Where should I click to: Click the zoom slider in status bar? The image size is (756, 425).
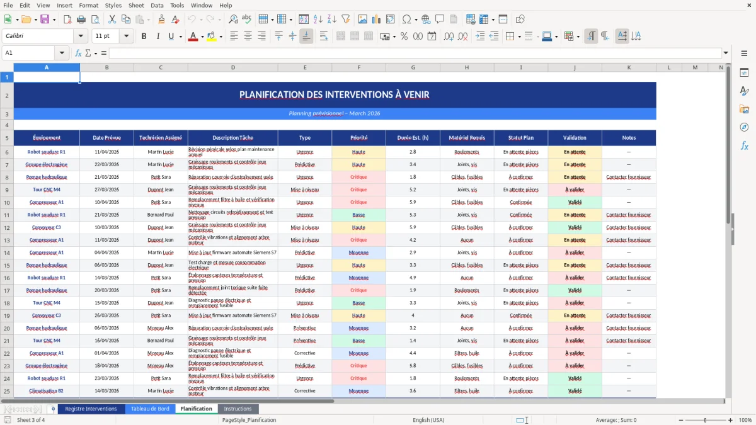point(705,420)
